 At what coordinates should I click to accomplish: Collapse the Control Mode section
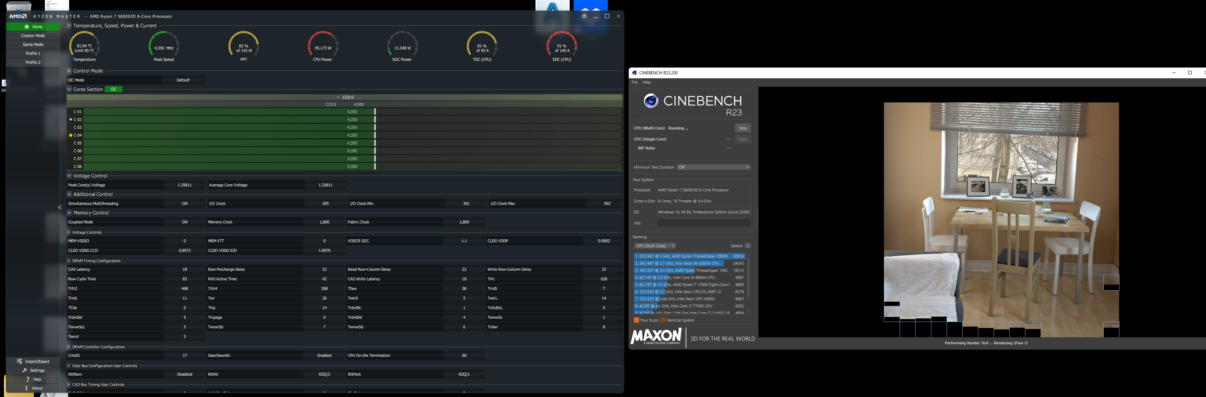coord(69,70)
